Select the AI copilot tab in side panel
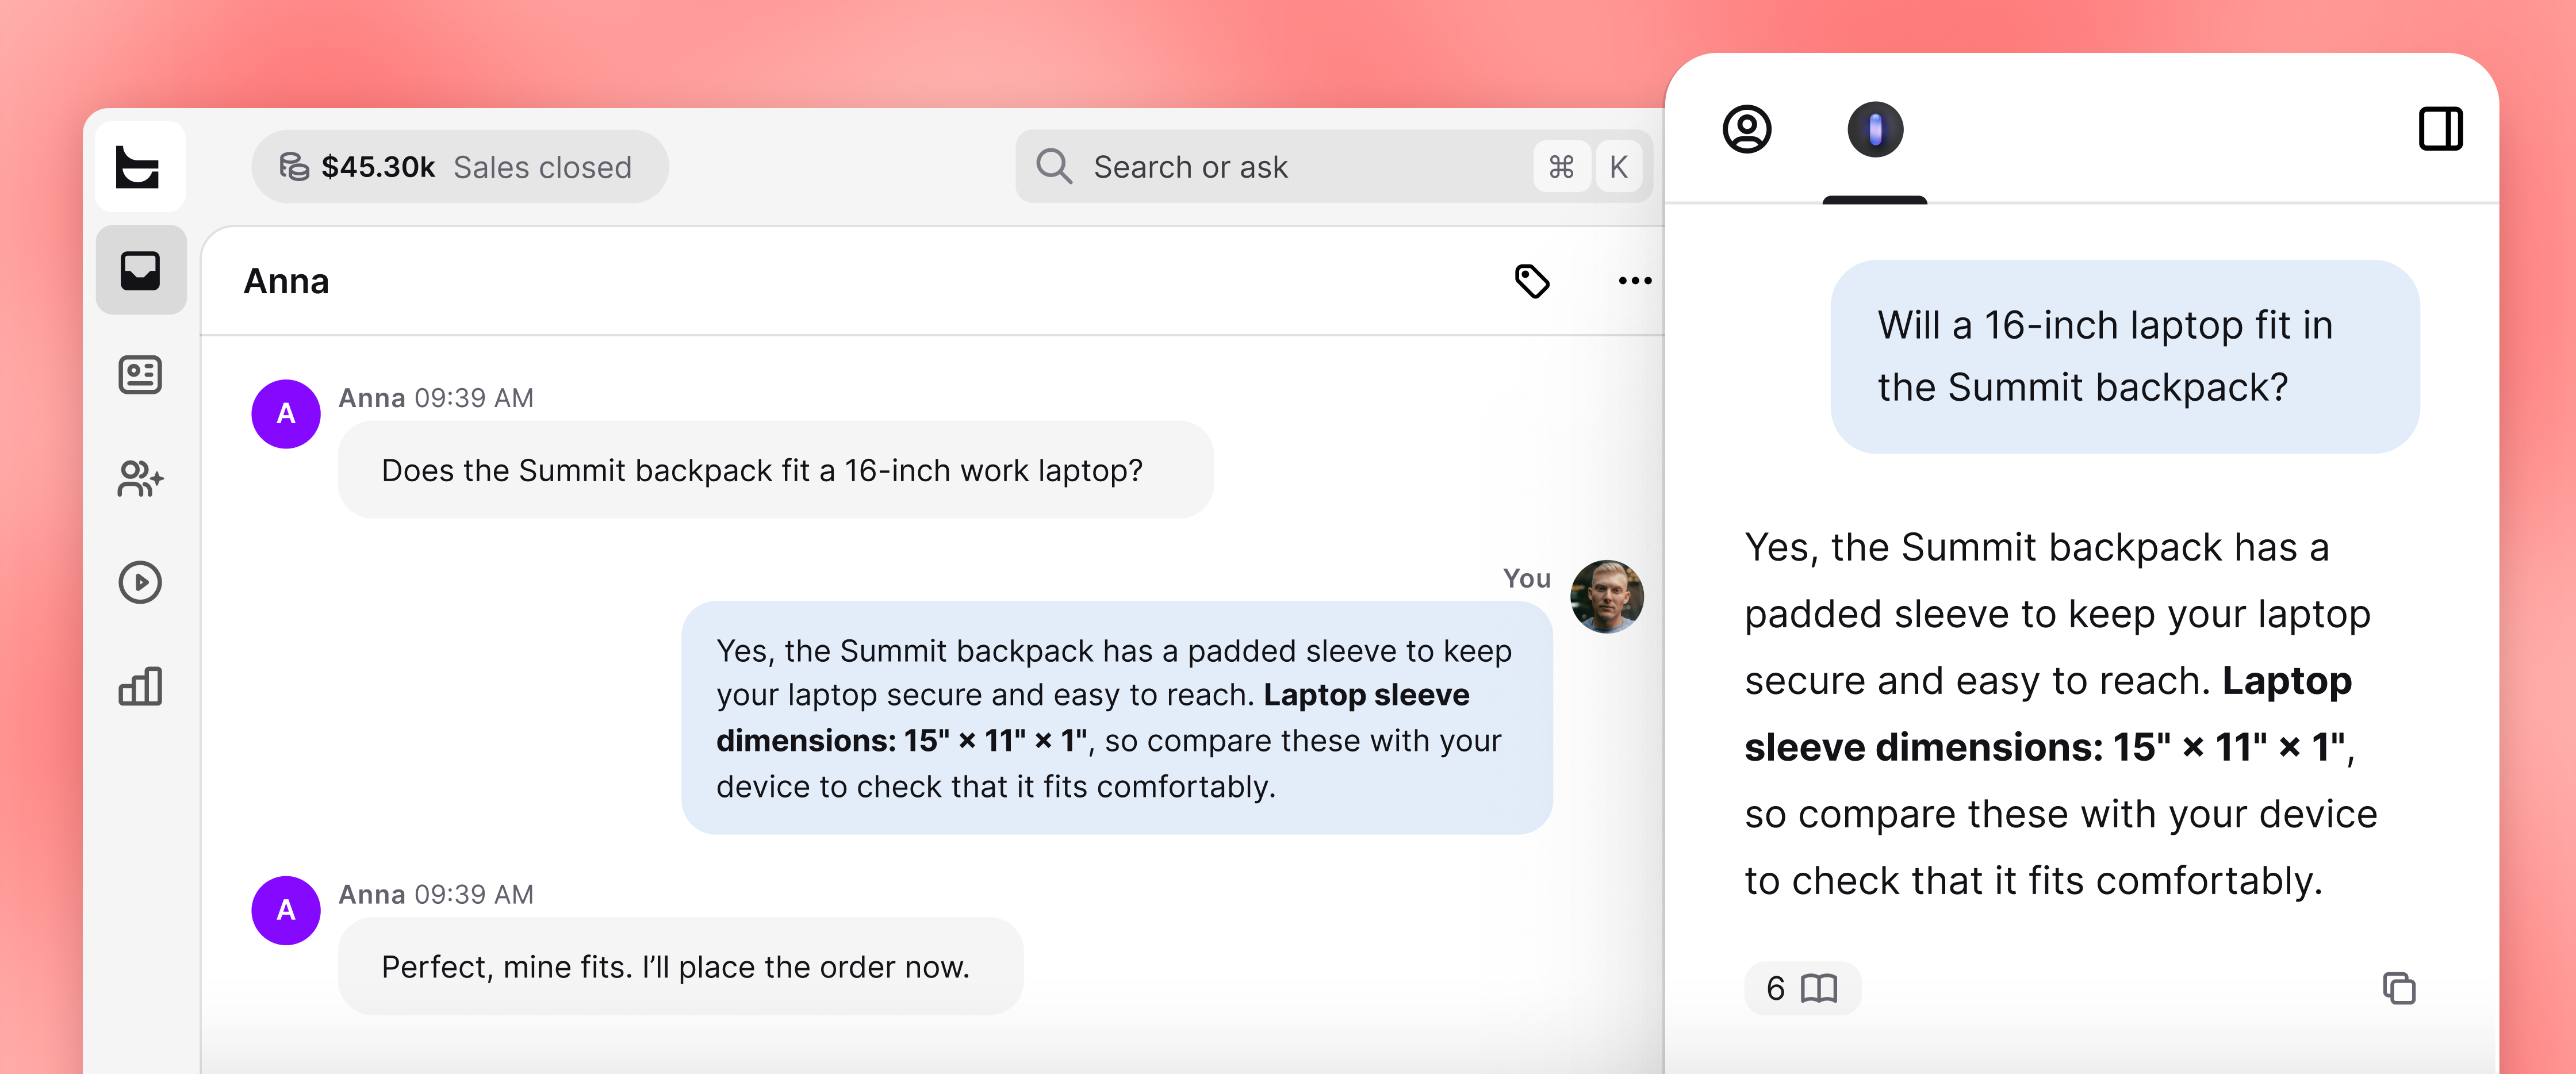The height and width of the screenshot is (1074, 2576). click(1875, 129)
